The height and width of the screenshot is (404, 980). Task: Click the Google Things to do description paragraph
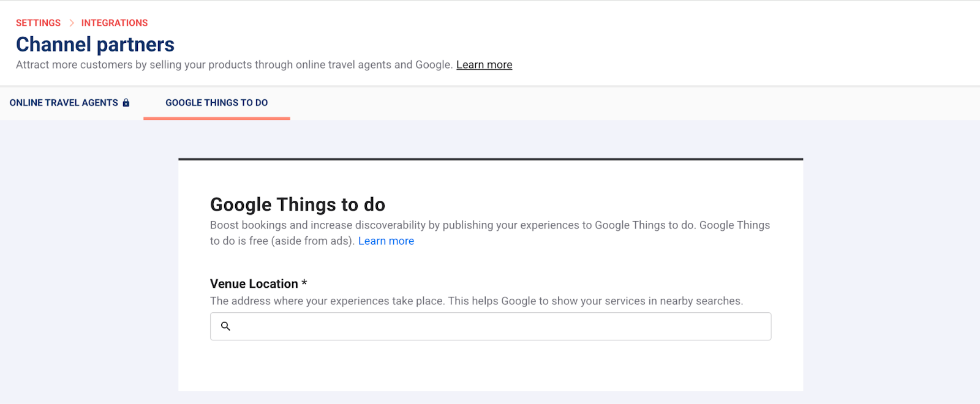489,225
